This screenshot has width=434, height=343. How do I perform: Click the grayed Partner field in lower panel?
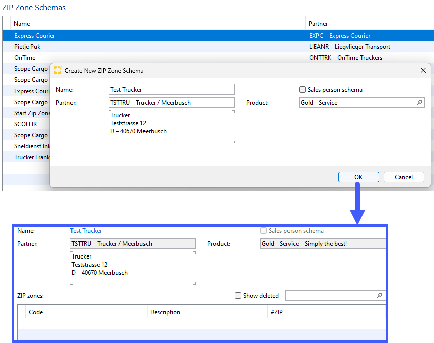(133, 244)
